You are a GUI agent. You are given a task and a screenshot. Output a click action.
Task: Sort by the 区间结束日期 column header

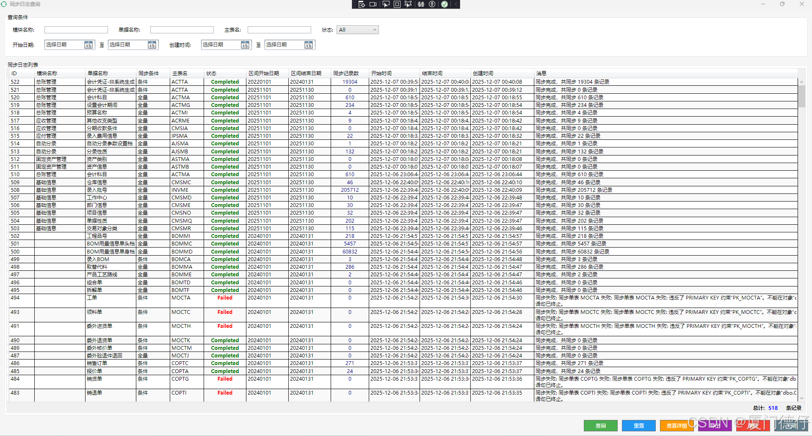(x=310, y=73)
